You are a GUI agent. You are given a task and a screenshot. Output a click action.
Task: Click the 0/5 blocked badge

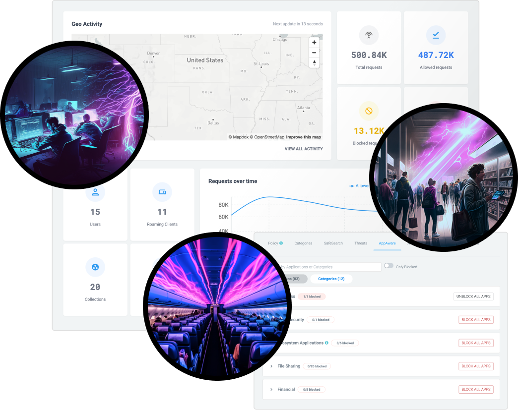pos(312,390)
